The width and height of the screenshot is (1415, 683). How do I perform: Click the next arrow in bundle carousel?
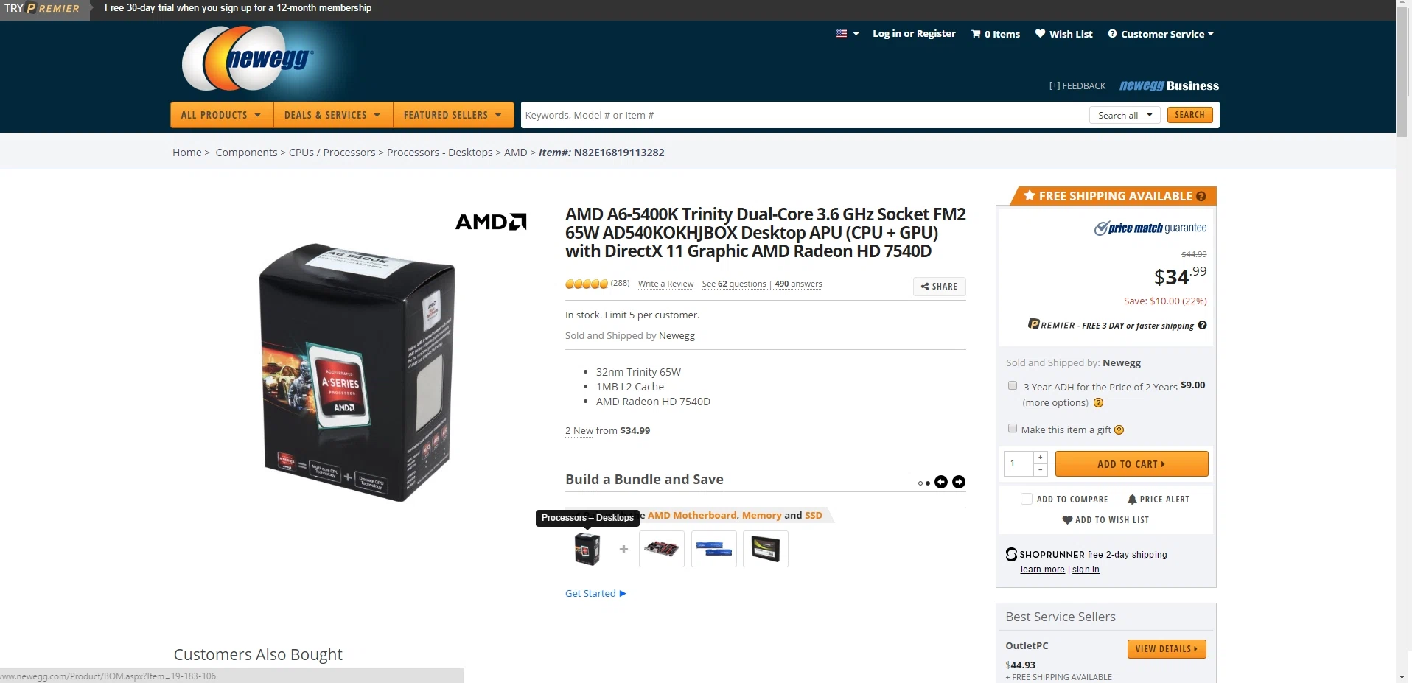click(959, 482)
